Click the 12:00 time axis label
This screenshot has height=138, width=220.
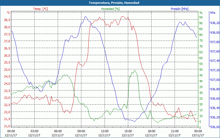pyautogui.click(x=105, y=131)
